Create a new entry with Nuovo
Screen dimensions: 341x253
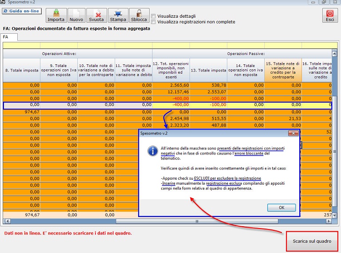click(76, 16)
